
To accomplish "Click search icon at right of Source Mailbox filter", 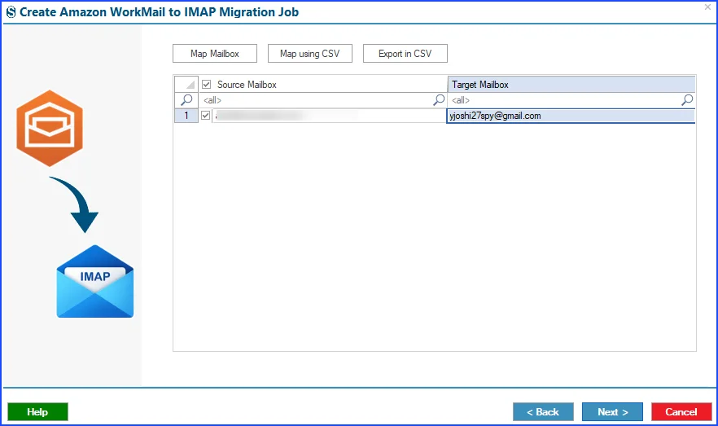I will 439,100.
